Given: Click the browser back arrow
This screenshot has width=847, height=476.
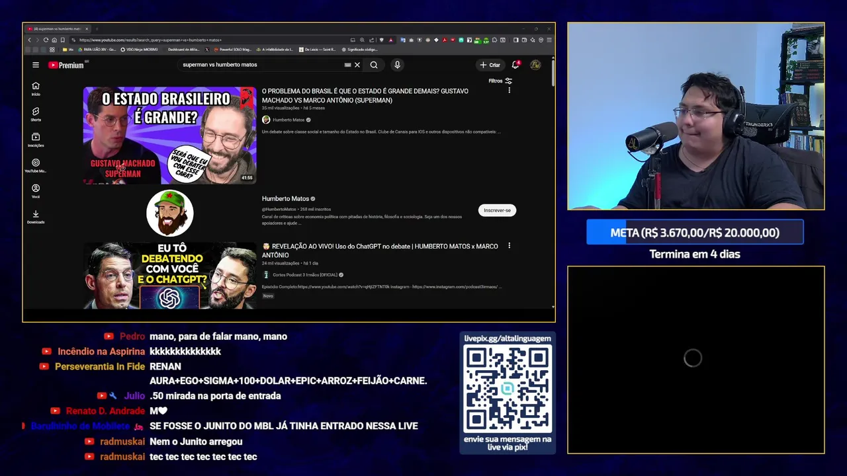Looking at the screenshot, I should point(29,40).
